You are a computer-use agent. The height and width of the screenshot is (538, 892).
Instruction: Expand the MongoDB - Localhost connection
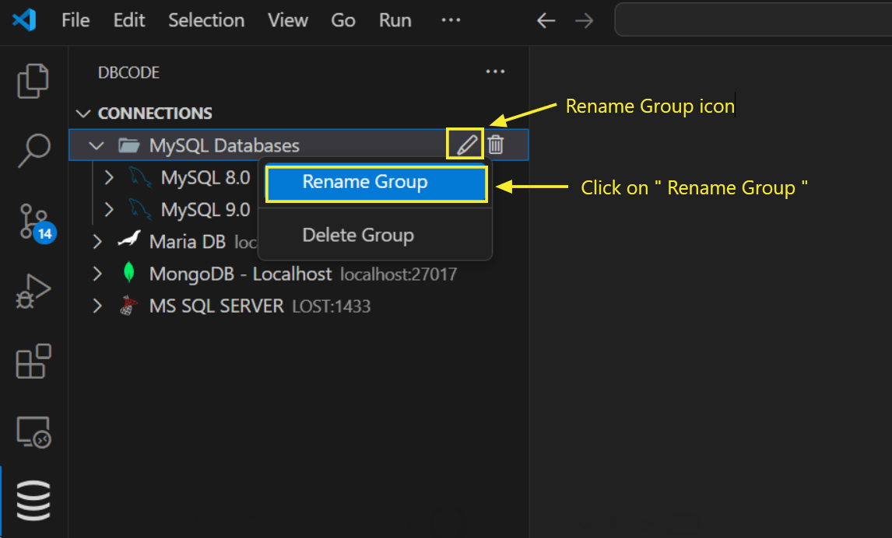point(97,274)
